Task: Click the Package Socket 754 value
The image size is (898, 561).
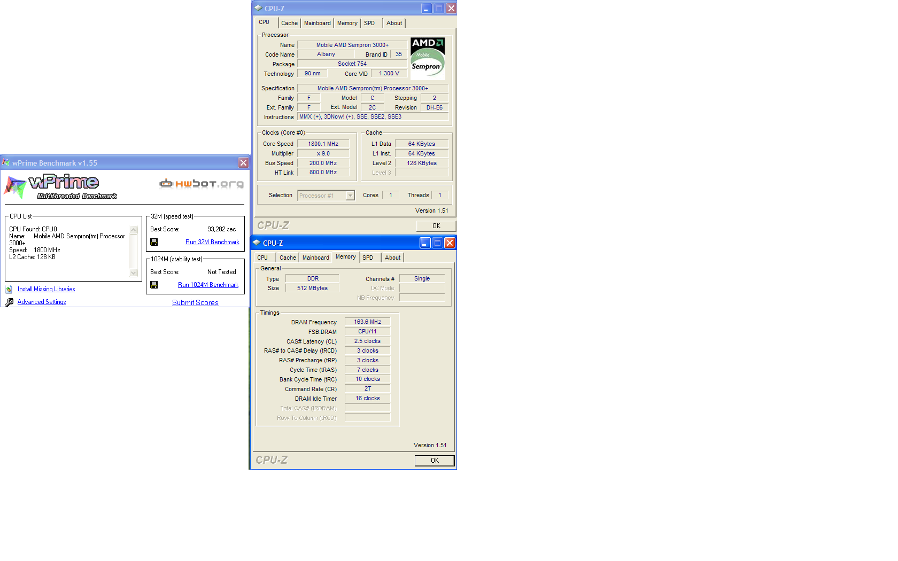Action: [352, 64]
